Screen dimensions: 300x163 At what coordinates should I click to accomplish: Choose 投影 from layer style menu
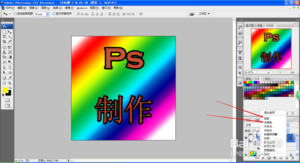268,119
